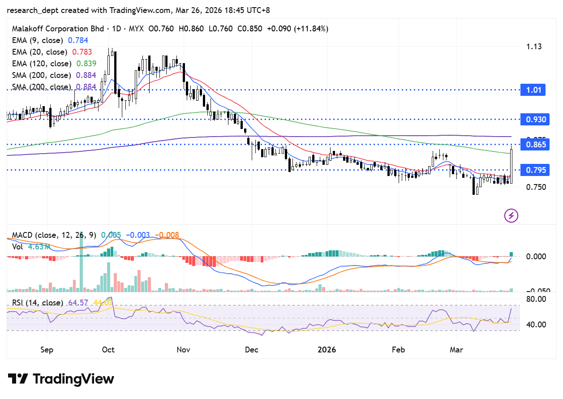Viewport: 563px width, 399px height.
Task: Open the TradingView wordmark link
Action: point(73,379)
